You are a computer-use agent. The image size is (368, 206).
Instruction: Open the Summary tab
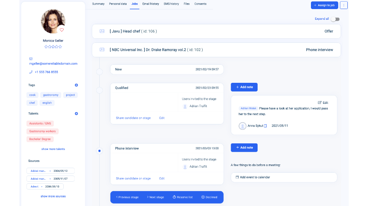[98, 4]
